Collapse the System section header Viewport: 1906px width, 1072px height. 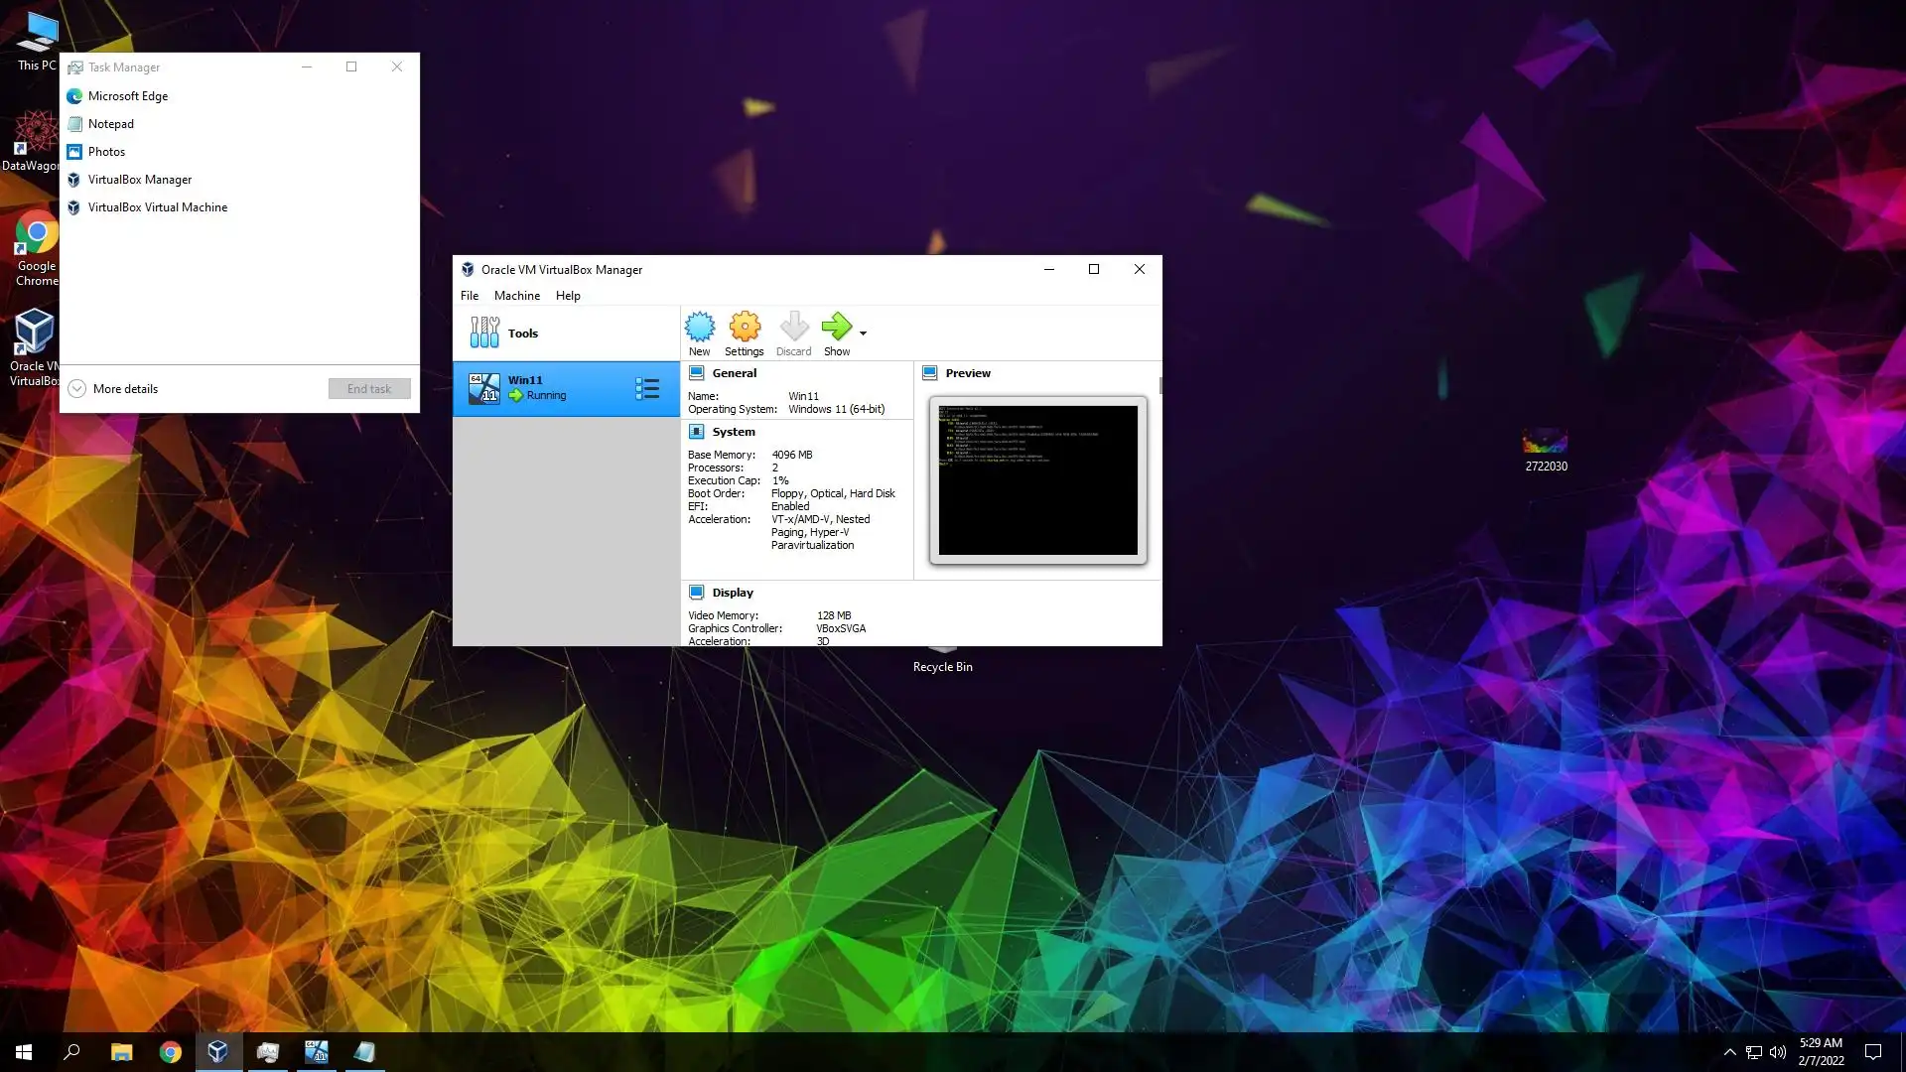(733, 432)
